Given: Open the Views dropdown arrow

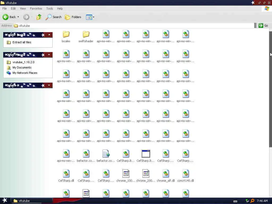Looking at the screenshot, I should click(94, 17).
